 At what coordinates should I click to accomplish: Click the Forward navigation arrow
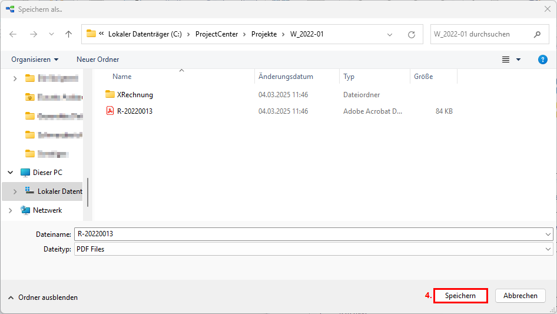33,34
